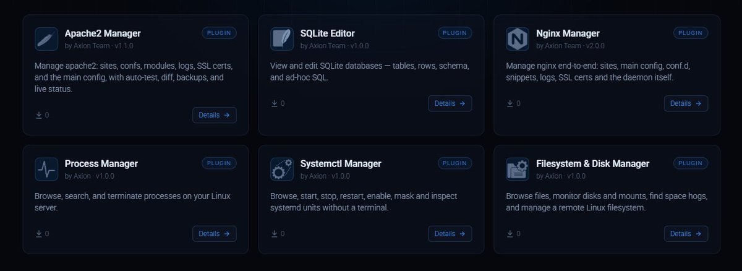The height and width of the screenshot is (271, 742).
Task: Click the Systemctl Manager gears icon
Action: coord(282,169)
